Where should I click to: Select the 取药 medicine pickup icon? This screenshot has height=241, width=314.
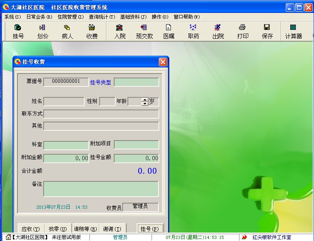(x=193, y=31)
